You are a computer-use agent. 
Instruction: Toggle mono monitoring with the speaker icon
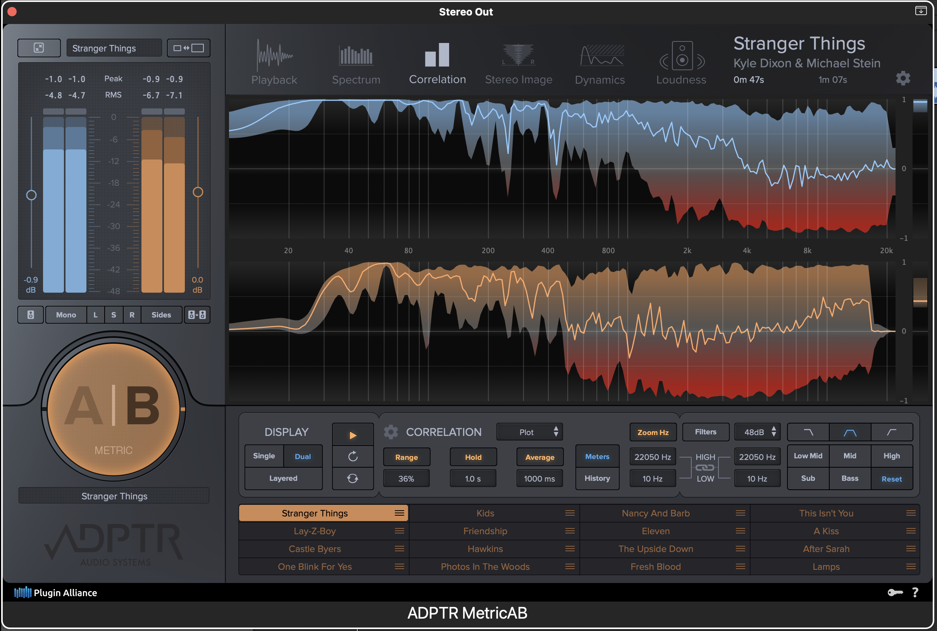click(30, 315)
